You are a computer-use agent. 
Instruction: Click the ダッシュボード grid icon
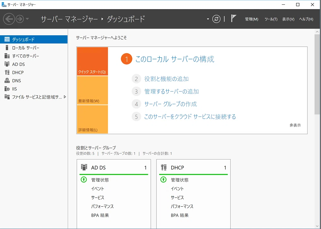click(7, 39)
